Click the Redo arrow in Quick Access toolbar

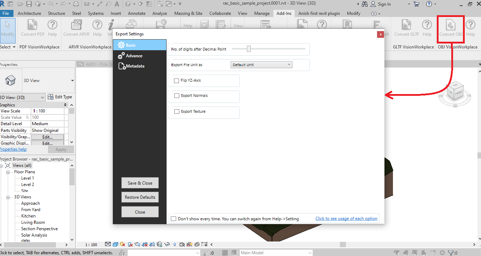[x=63, y=4]
